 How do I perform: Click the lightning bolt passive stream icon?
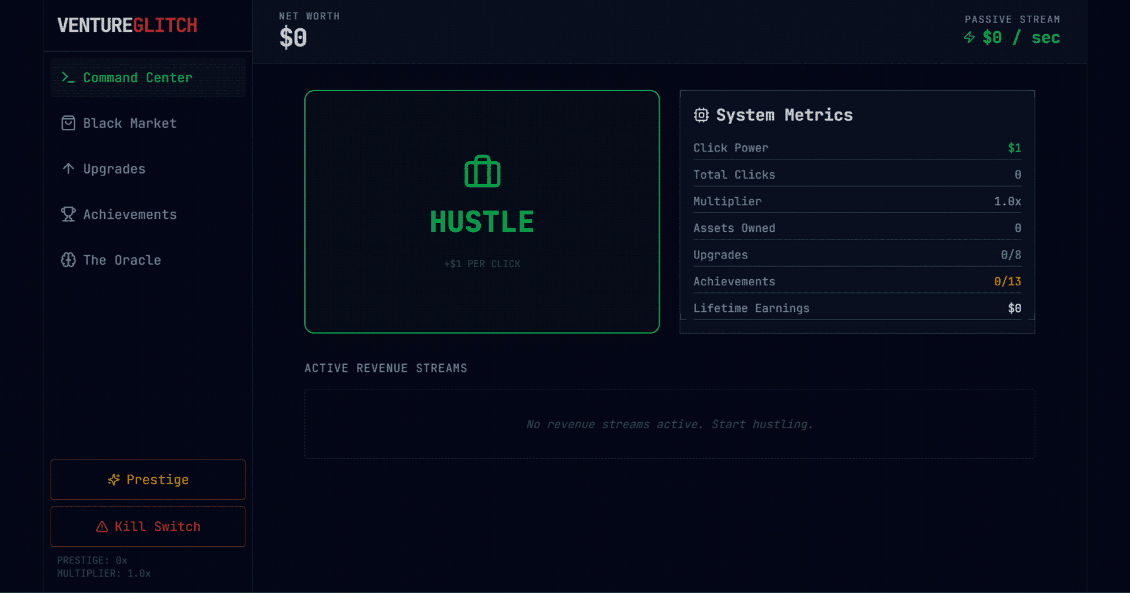(969, 38)
